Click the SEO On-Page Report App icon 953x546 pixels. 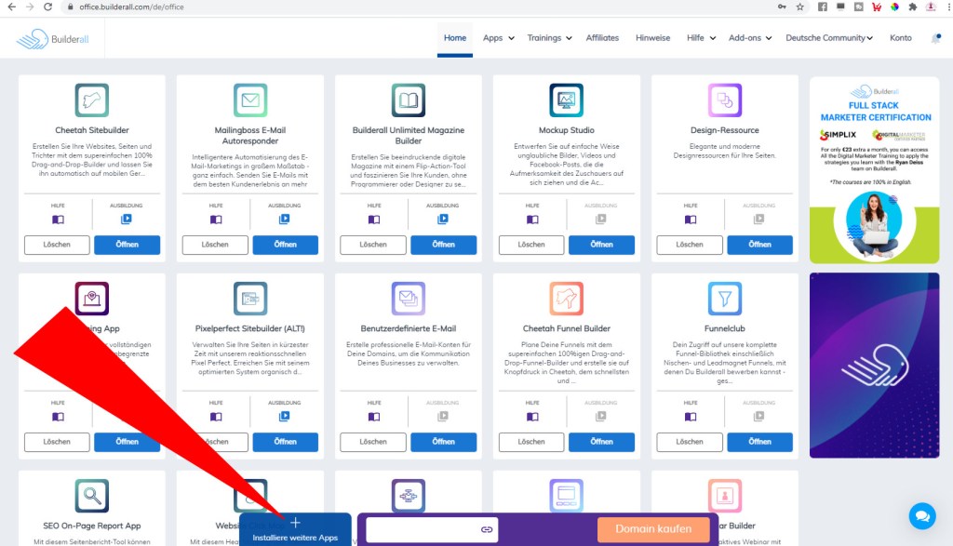92,496
